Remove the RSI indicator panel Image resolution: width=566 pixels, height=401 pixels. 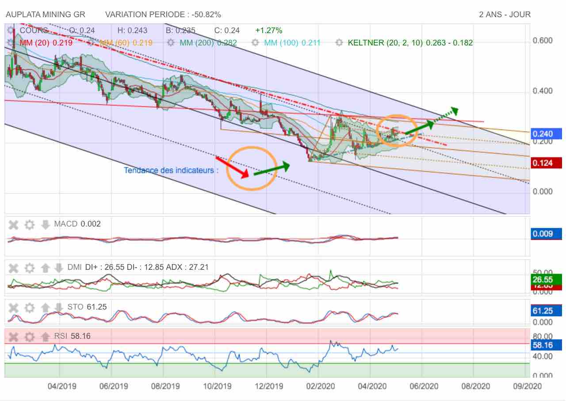(x=14, y=337)
